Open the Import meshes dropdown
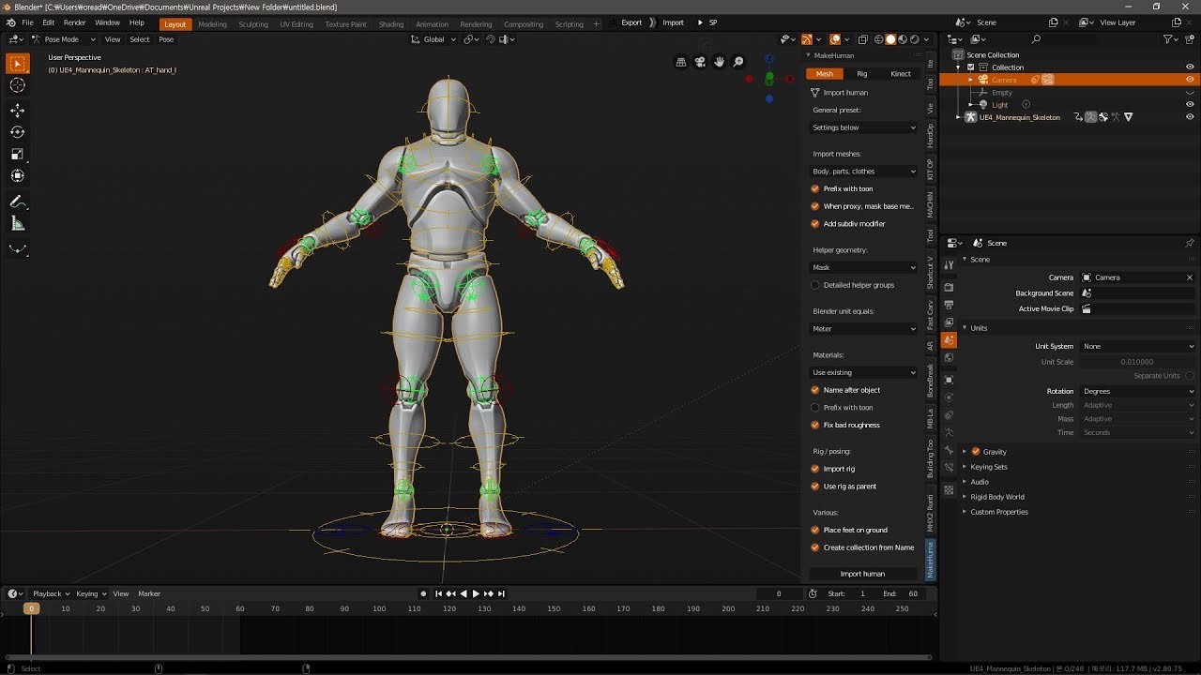This screenshot has width=1201, height=675. pyautogui.click(x=863, y=172)
